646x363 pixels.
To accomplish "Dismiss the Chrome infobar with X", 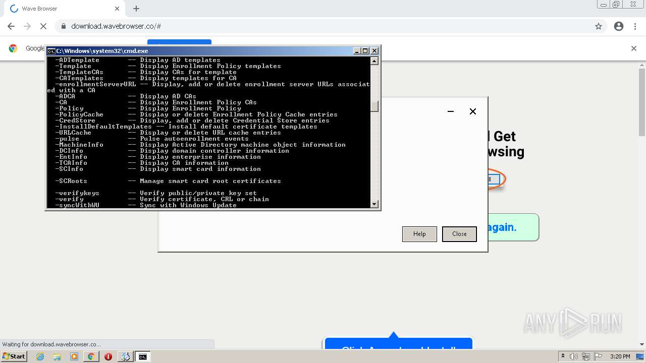I will point(634,48).
